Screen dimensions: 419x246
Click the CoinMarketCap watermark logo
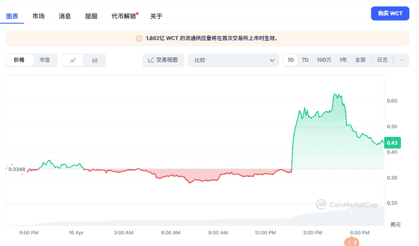click(347, 205)
